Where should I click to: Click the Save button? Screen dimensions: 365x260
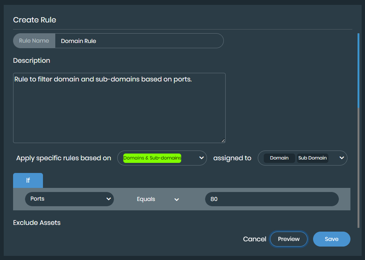[331, 239]
